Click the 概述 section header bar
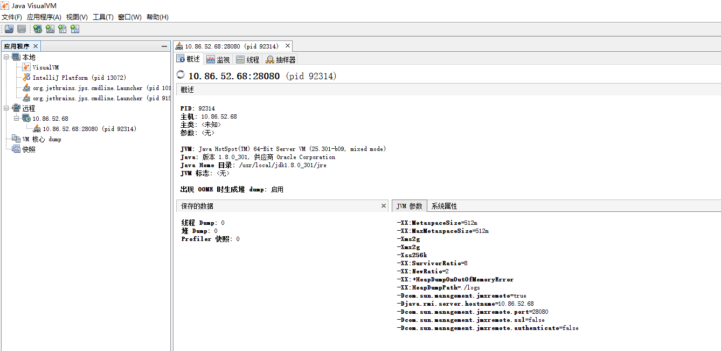Viewport: 721px width, 351px height. [x=448, y=90]
